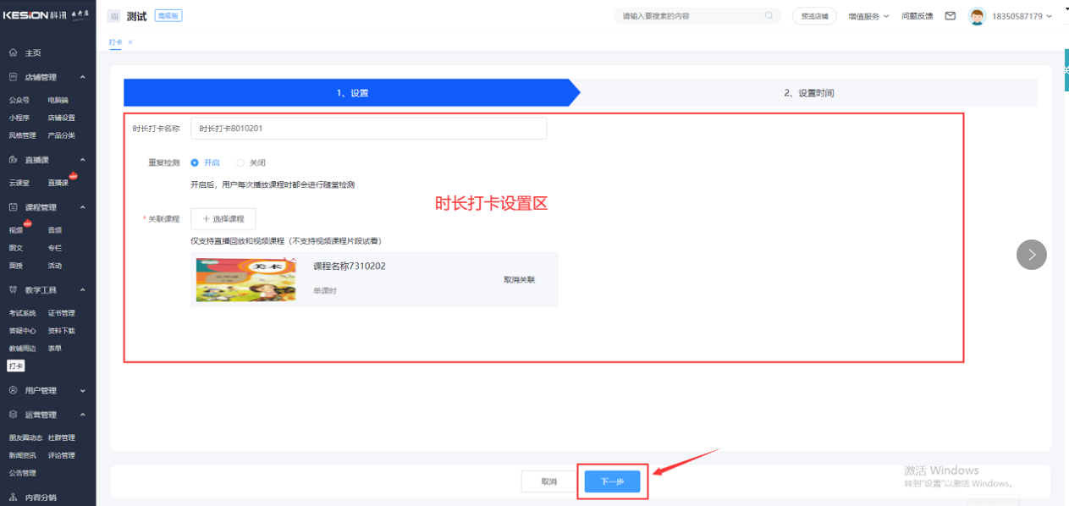Open the account 18350587179 dropdown
Screen dimensions: 1069x506
pos(1022,16)
